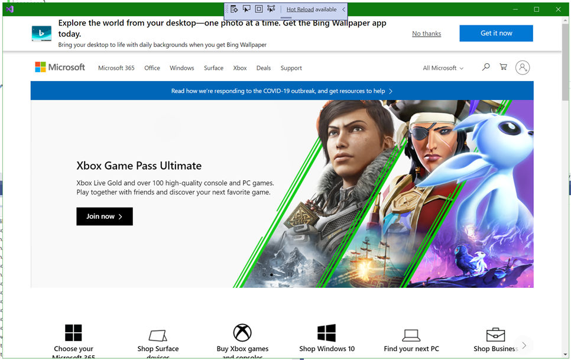Image resolution: width=571 pixels, height=360 pixels.
Task: Click the scrollbar down arrow
Action: tap(565, 354)
